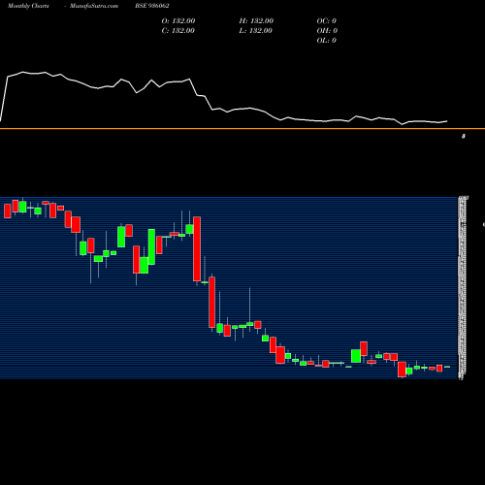Click the MunafaSutra.com label
Image resolution: width=485 pixels, height=485 pixels.
tap(94, 6)
